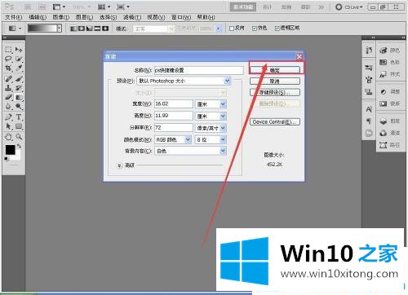
Task: Select the Crop tool
Action: coord(8,68)
